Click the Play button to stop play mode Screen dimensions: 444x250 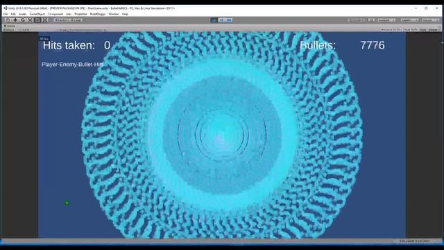point(214,20)
